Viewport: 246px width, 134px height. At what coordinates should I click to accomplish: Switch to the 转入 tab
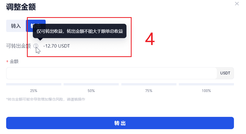[x=16, y=26]
